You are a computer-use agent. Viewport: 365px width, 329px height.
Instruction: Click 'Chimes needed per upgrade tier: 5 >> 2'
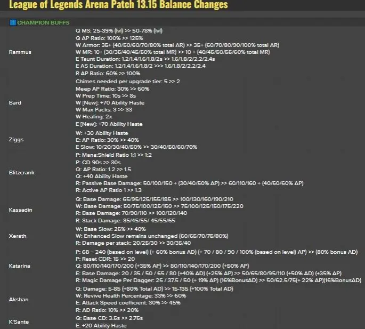pos(127,82)
